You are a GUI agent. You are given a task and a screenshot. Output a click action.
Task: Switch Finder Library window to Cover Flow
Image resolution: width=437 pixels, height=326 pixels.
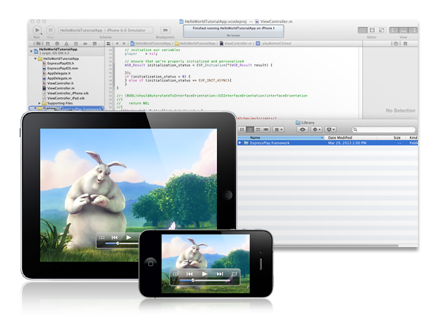pos(266,129)
